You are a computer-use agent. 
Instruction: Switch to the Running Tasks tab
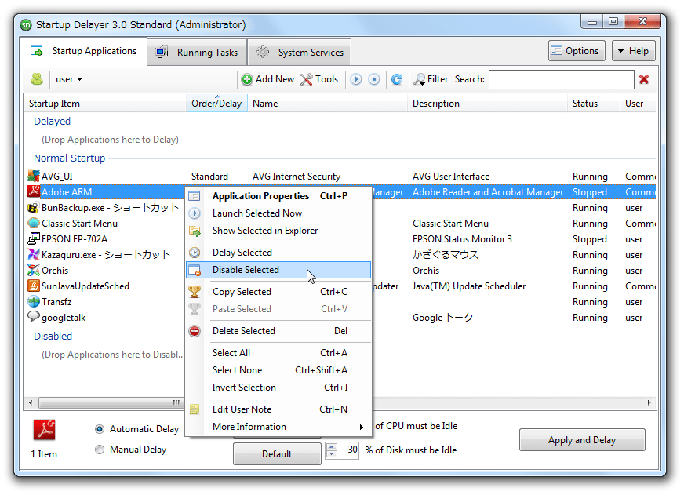tap(197, 53)
